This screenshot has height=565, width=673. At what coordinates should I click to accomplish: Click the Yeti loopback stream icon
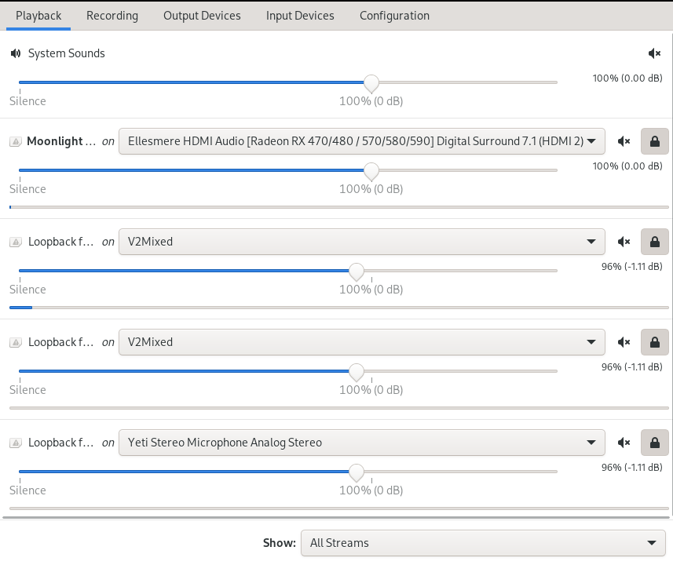[16, 443]
